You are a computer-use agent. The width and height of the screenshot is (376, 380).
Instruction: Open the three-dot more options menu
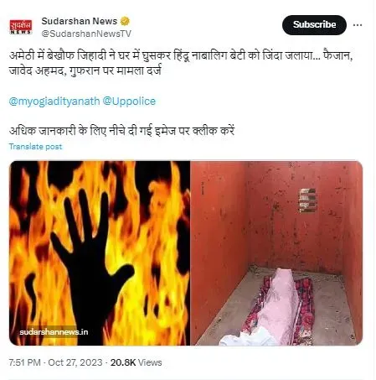click(x=358, y=25)
